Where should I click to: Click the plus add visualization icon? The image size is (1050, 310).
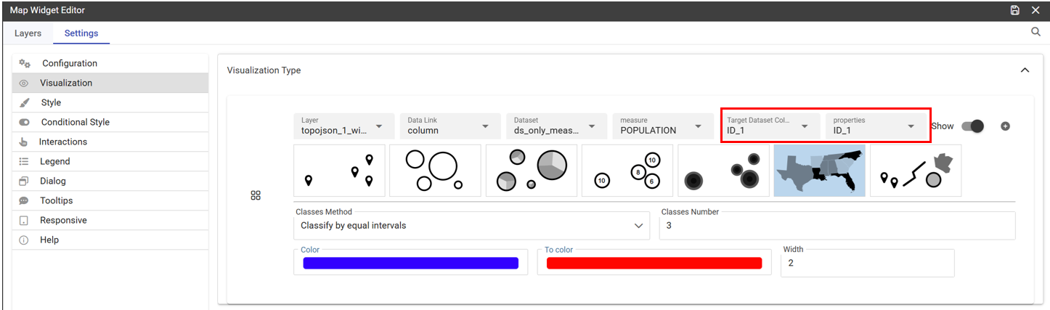pos(1005,126)
